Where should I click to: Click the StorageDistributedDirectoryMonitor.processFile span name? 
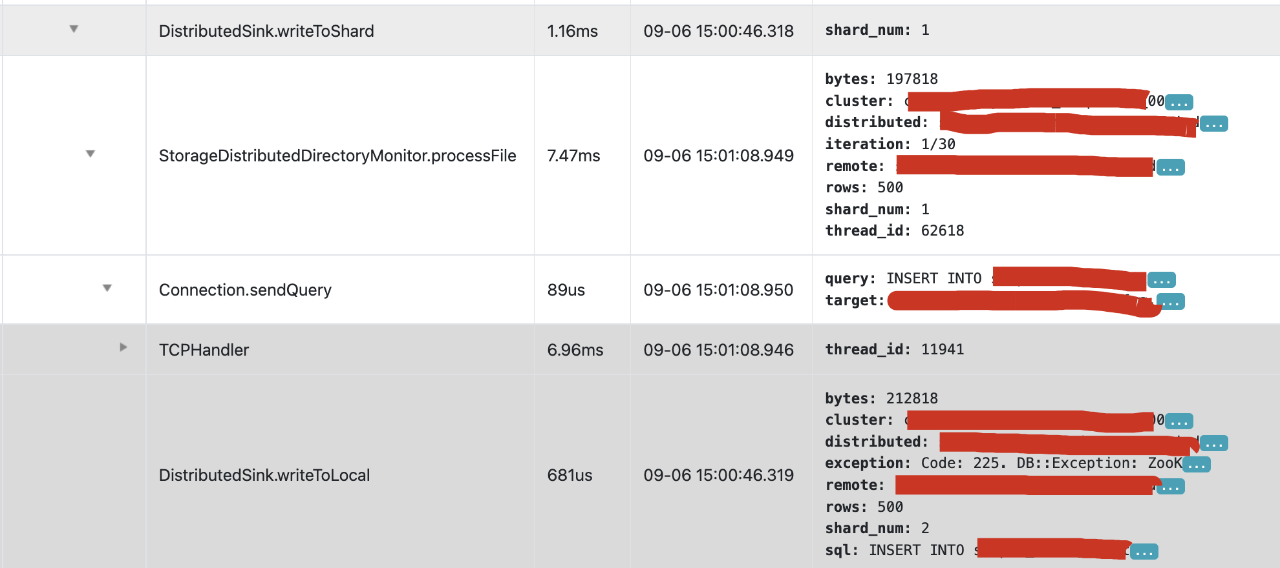point(337,156)
